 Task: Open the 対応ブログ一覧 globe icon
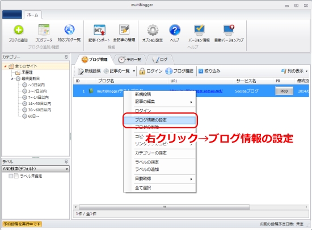(x=69, y=30)
